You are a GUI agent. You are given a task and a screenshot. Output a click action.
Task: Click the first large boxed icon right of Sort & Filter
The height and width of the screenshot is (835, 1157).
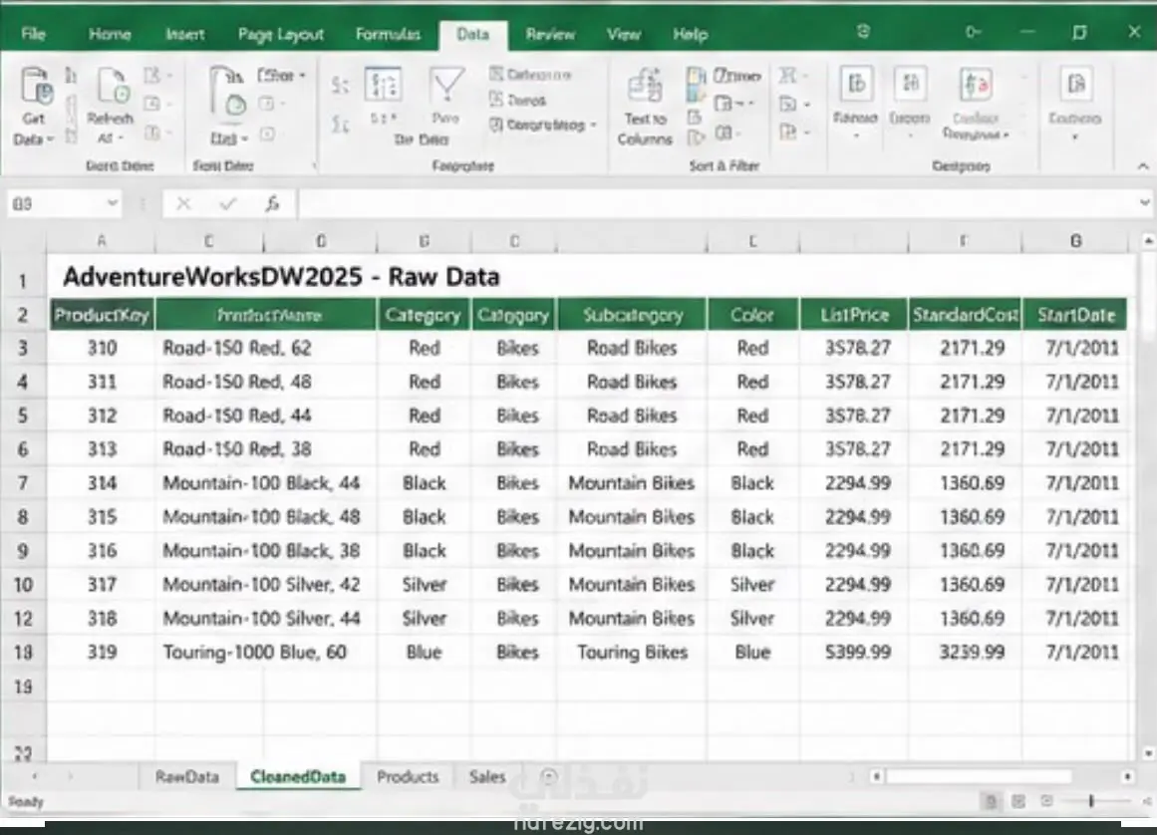(x=856, y=85)
